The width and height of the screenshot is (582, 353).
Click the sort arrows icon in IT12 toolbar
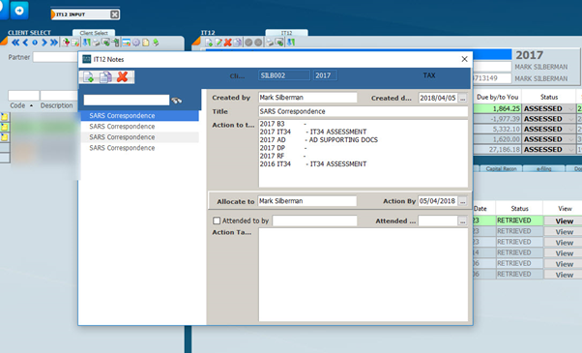[x=291, y=43]
